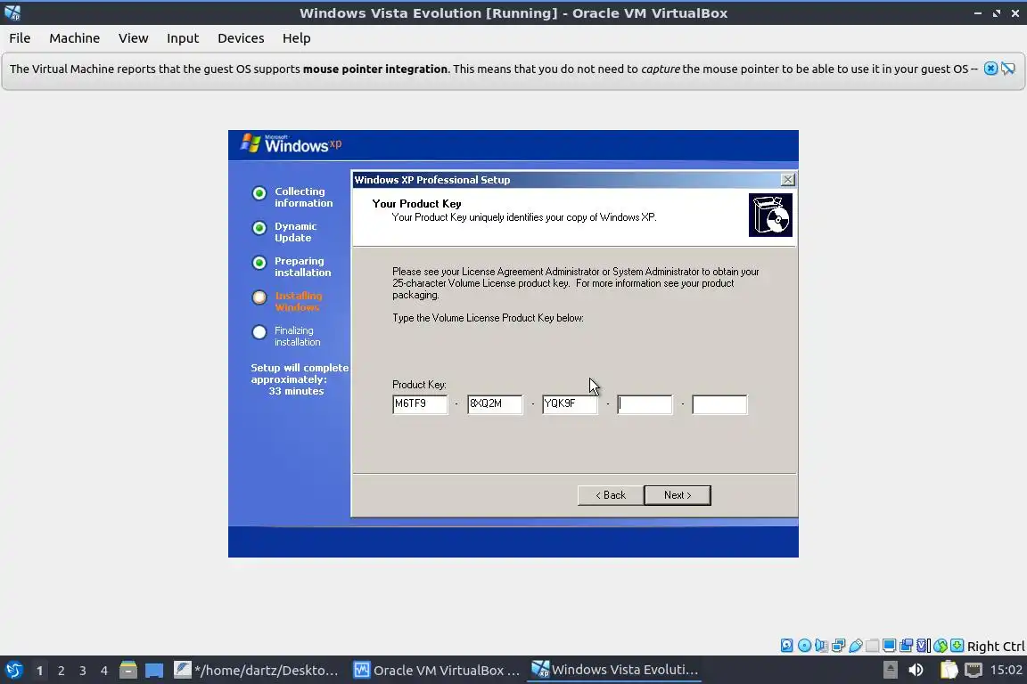This screenshot has height=684, width=1027.
Task: Click the Windows XP logo in the banner
Action: (291, 144)
